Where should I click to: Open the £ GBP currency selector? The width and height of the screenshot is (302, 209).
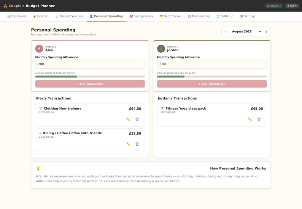click(292, 6)
